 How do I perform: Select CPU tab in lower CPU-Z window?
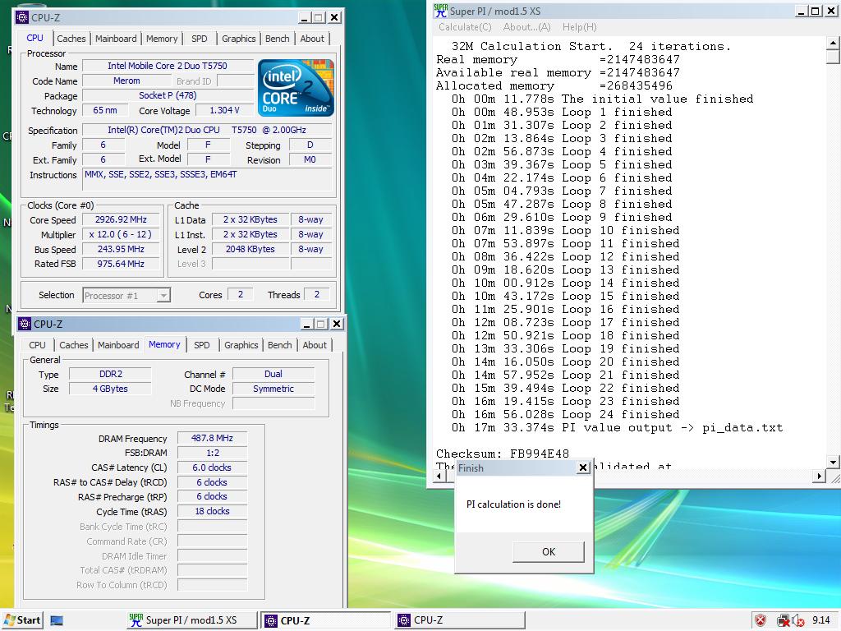coord(37,345)
